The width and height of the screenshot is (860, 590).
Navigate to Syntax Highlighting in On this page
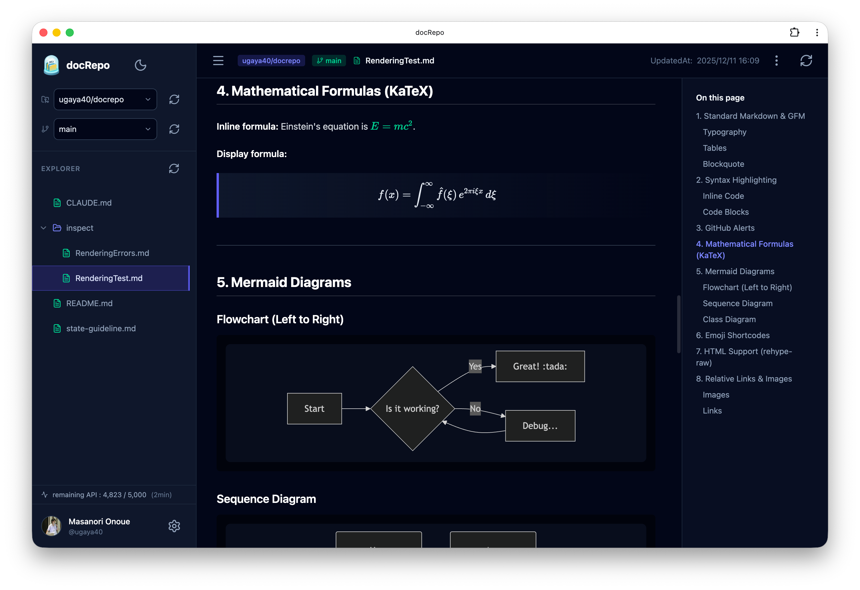(x=736, y=180)
